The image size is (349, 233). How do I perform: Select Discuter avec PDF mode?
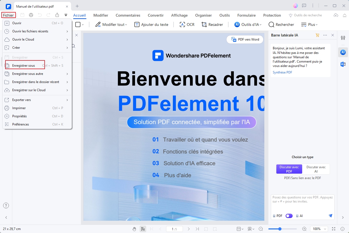[289, 169]
